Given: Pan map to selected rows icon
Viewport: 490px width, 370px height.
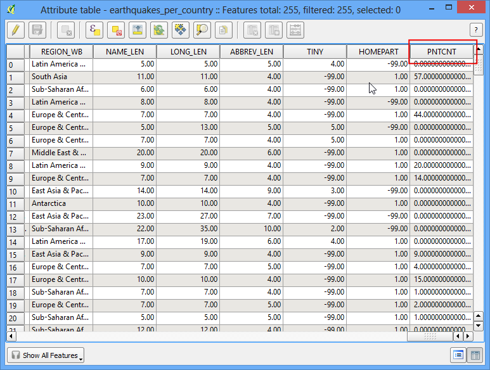Looking at the screenshot, I should (x=181, y=30).
